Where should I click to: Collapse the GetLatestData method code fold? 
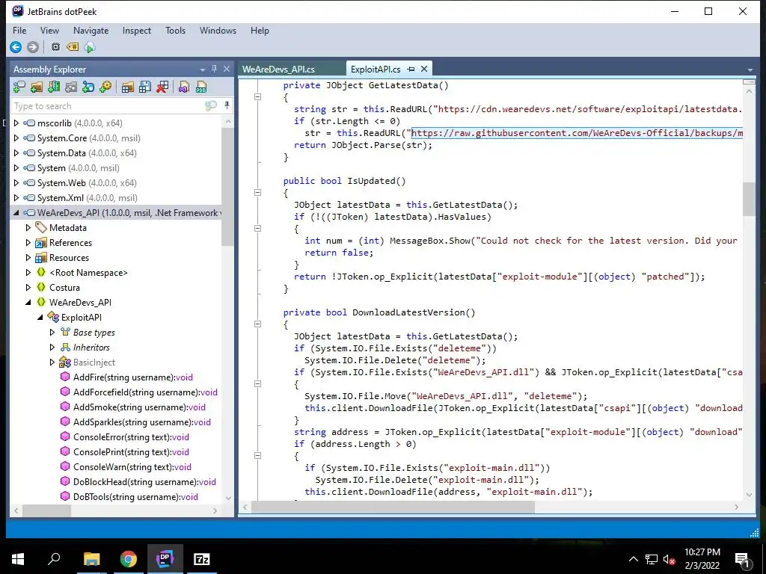tap(257, 96)
